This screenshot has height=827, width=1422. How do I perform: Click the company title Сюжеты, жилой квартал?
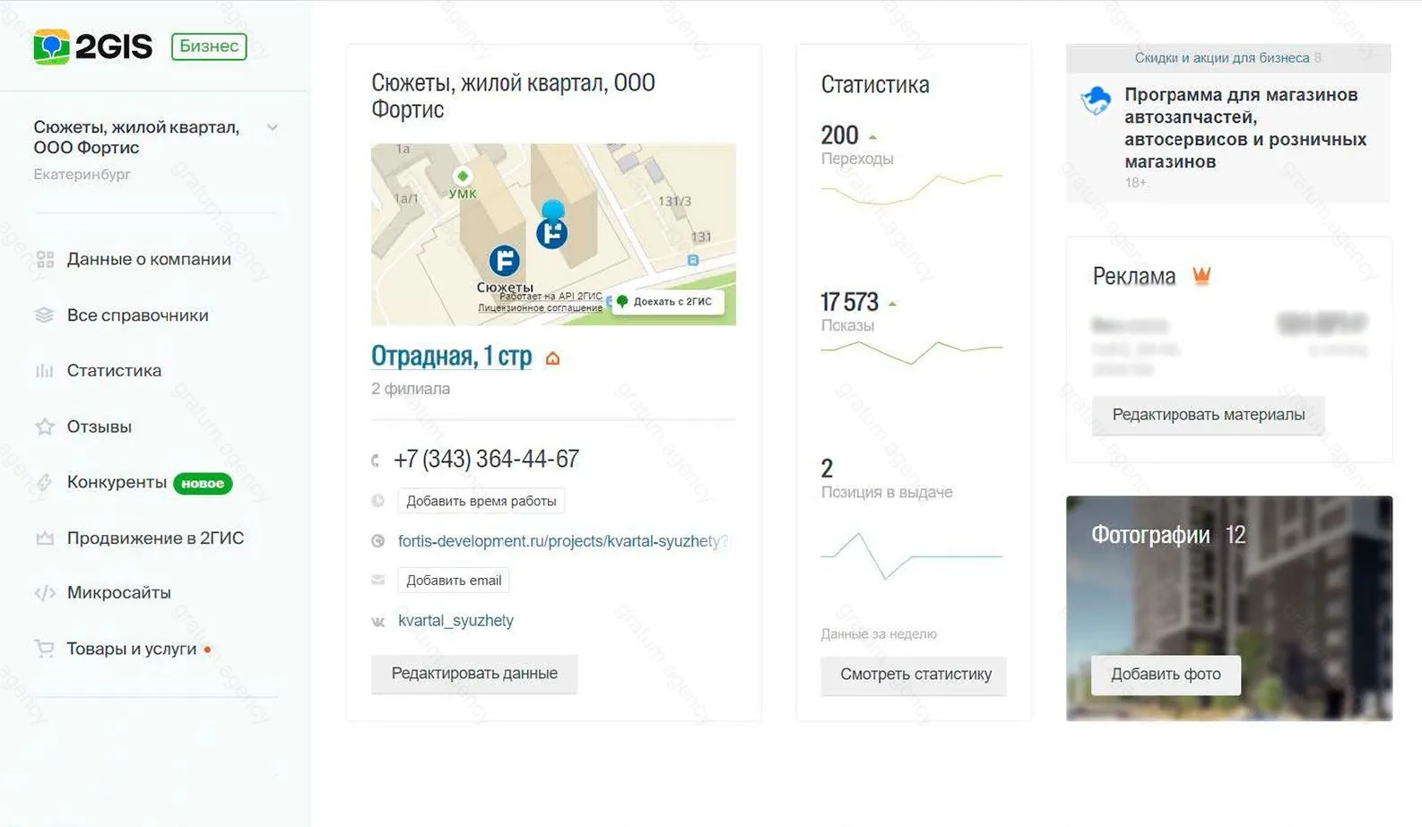[513, 96]
